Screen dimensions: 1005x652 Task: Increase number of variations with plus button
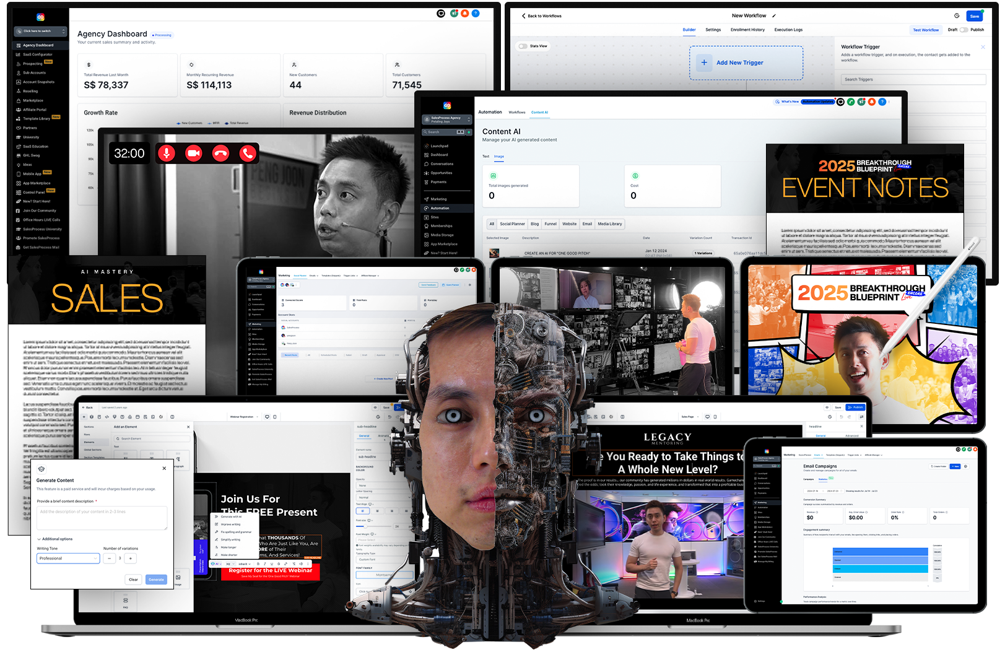(x=131, y=559)
